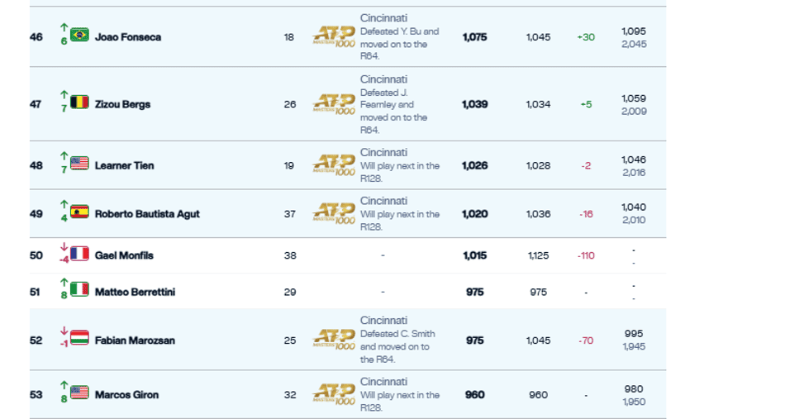This screenshot has width=785, height=419.
Task: Click ATP Masters 1000 logo in Bergs row
Action: tap(334, 104)
